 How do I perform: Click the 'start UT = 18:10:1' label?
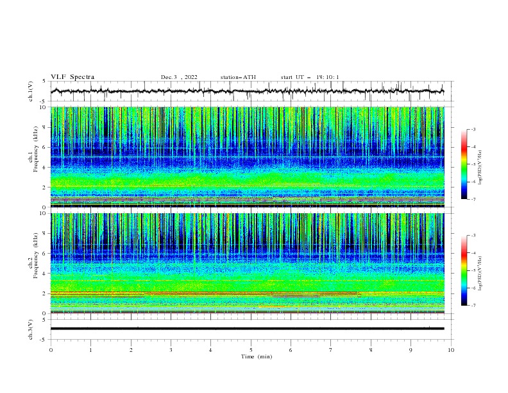(310, 77)
